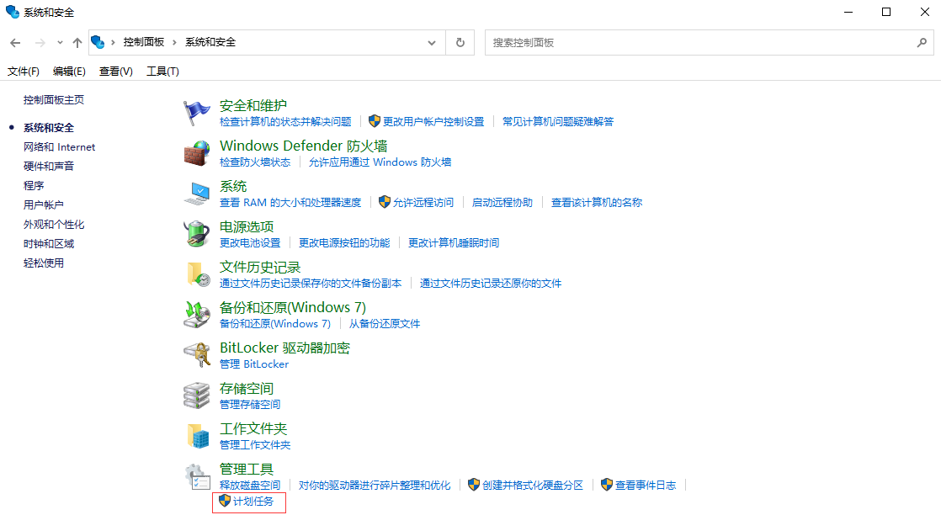Select 用户帐户 in sidebar

[44, 204]
